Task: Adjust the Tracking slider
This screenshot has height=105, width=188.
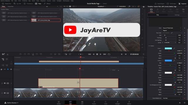Action: tap(169, 38)
